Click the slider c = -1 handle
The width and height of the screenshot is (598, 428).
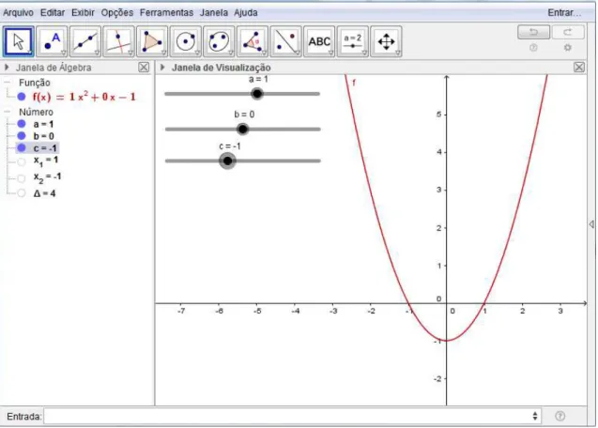(228, 160)
